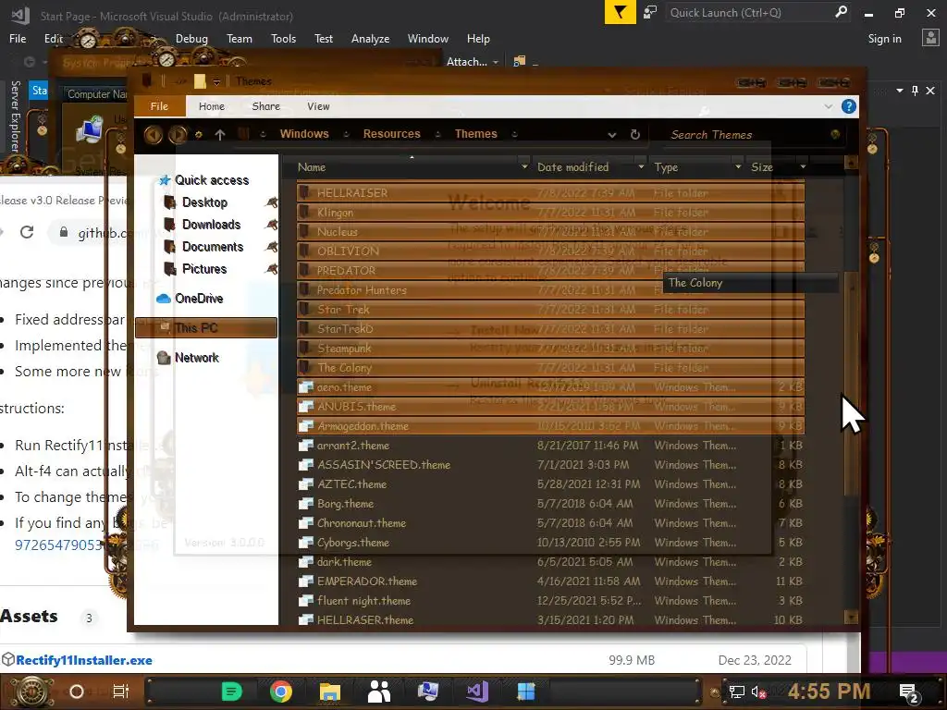Click the Quick Launch magnifier icon
947x710 pixels.
tap(842, 11)
